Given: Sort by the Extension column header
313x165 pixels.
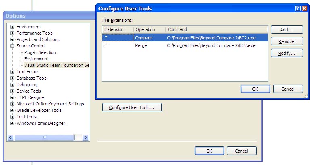Looking at the screenshot, I should coord(118,29).
